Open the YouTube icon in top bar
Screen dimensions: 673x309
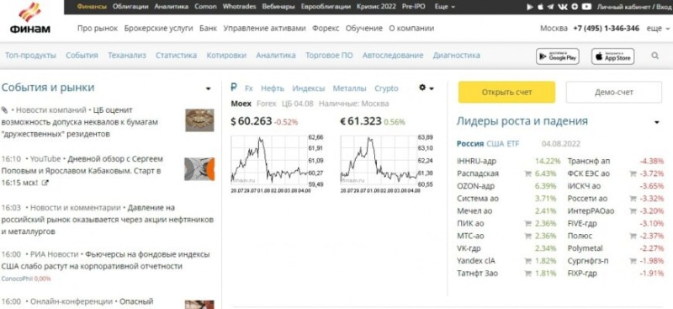(586, 7)
